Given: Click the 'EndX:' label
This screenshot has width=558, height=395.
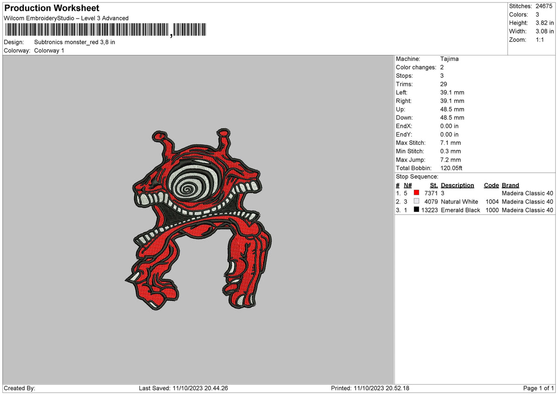Looking at the screenshot, I should [404, 126].
